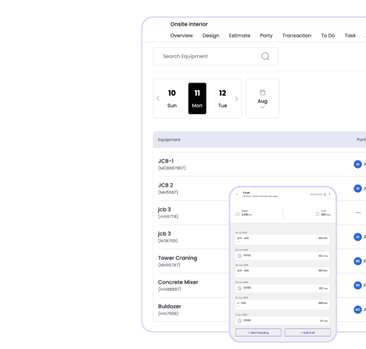Viewport: 366px width, 349px height.
Task: Open the Transaction tab
Action: [x=297, y=35]
